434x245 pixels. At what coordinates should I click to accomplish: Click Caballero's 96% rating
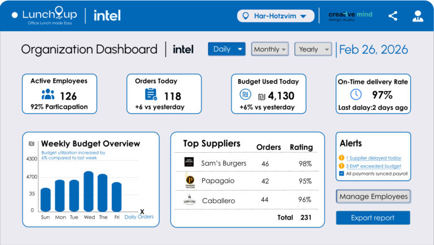tap(305, 200)
